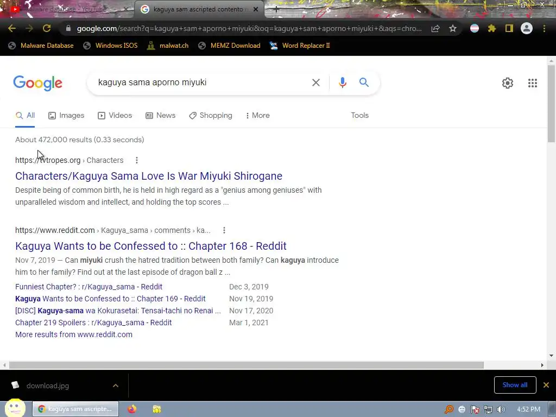Bookmark this page with the star icon

(453, 28)
